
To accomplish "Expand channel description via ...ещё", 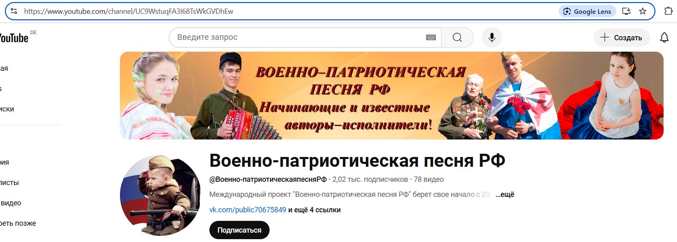I will pyautogui.click(x=505, y=194).
